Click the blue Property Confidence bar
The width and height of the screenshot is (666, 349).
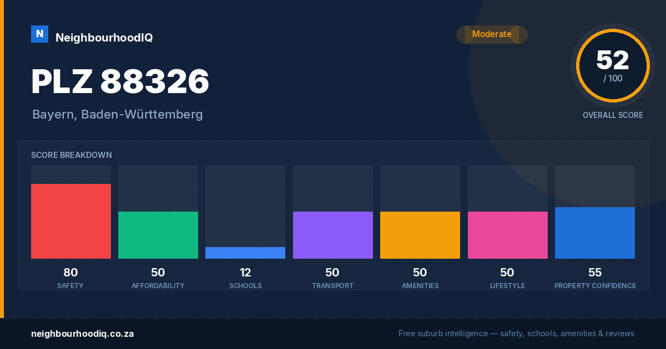(595, 233)
